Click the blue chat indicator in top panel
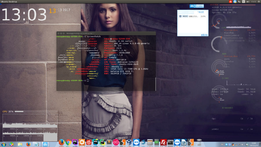The width and height of the screenshot is (261, 147). coord(235,2)
